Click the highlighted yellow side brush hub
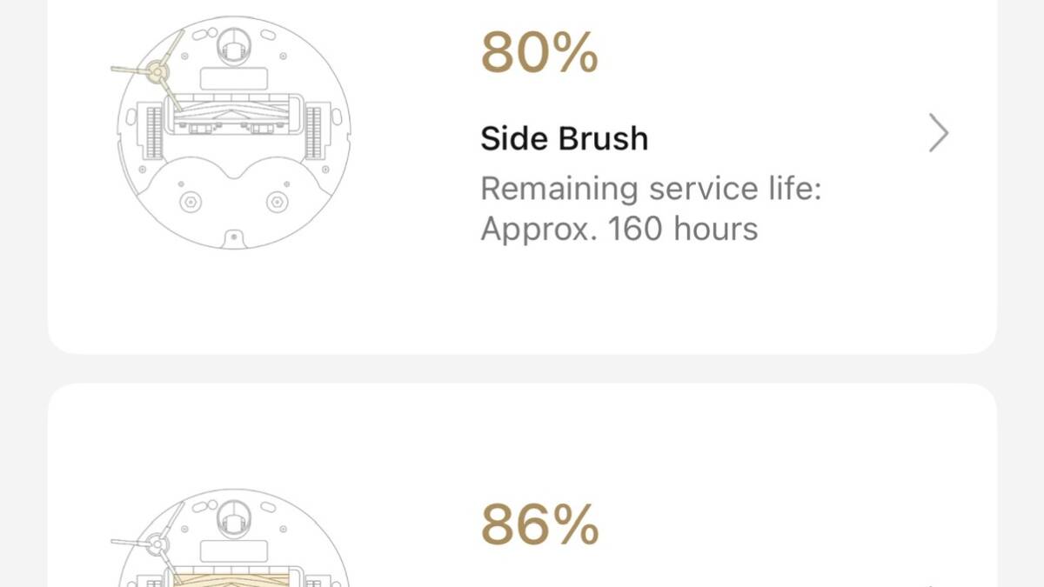 click(158, 73)
